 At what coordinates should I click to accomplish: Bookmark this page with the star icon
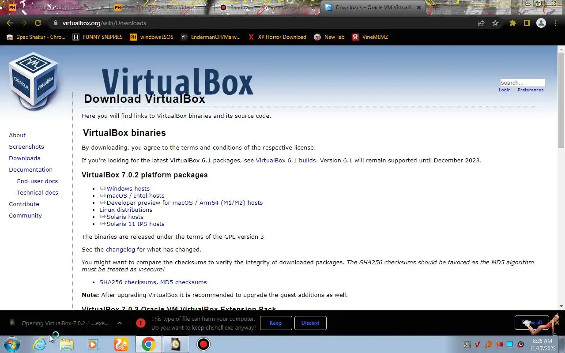pyautogui.click(x=495, y=23)
